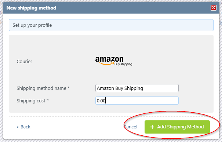Screen dimensions: 222x142
Task: Click the orange Amazon smile arrow
Action: 107,64
